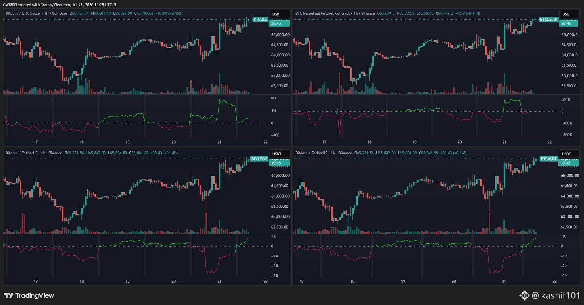This screenshot has width=584, height=305.
Task: Click the change value +95.58 (+0.15%)
Action: [169, 13]
